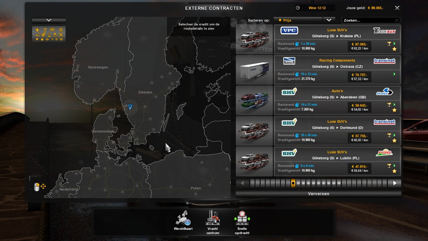This screenshot has width=428, height=241.
Task: Click the dropdown arrow beside Prijs
Action: 329,20
